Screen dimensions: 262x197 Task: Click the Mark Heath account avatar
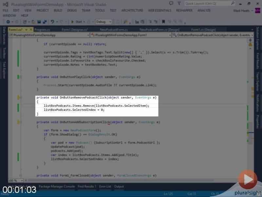click(257, 11)
